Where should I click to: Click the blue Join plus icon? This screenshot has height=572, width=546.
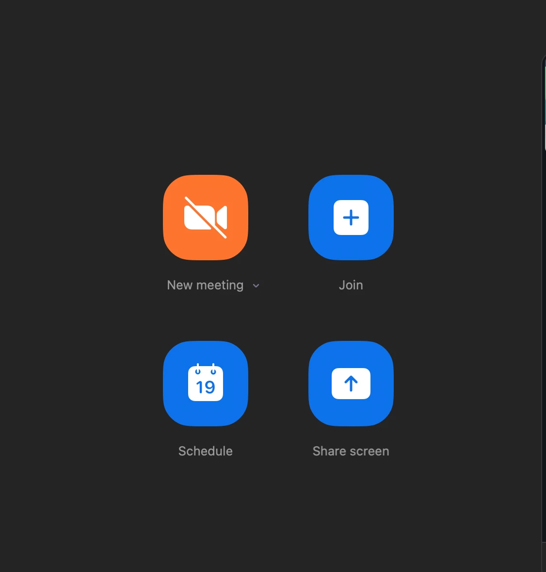point(351,218)
